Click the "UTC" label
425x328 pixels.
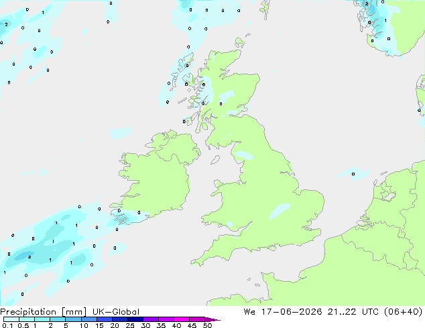pyautogui.click(x=370, y=312)
